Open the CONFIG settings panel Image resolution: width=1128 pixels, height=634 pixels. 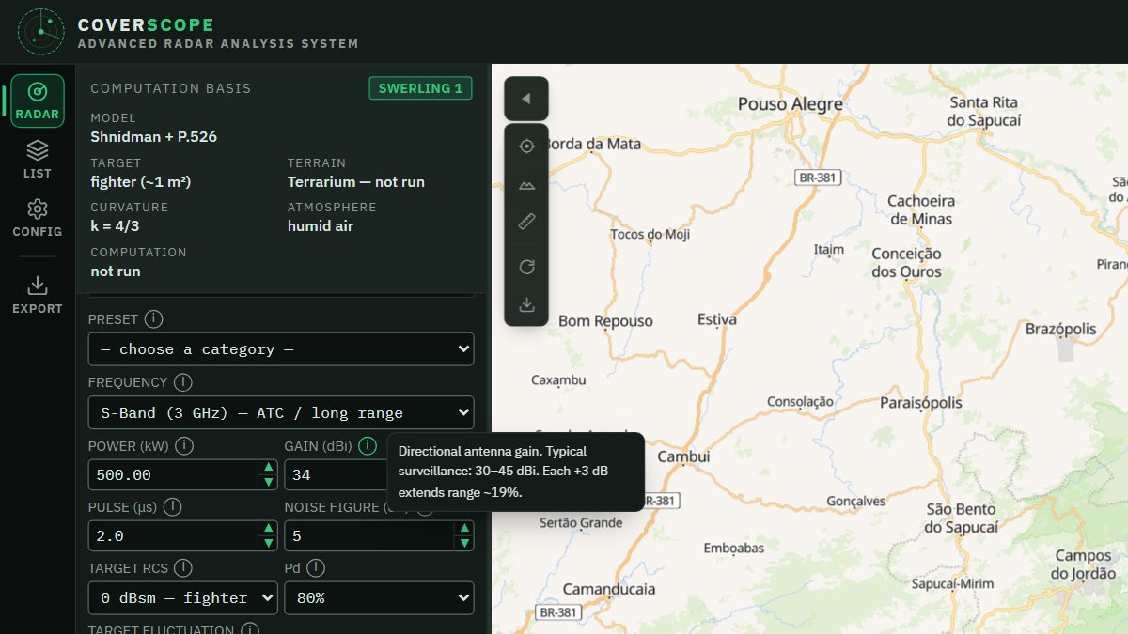(38, 218)
